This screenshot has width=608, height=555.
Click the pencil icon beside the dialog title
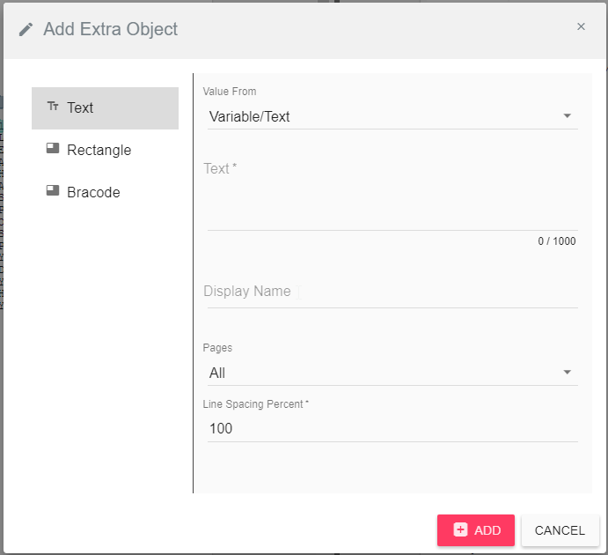coord(26,29)
